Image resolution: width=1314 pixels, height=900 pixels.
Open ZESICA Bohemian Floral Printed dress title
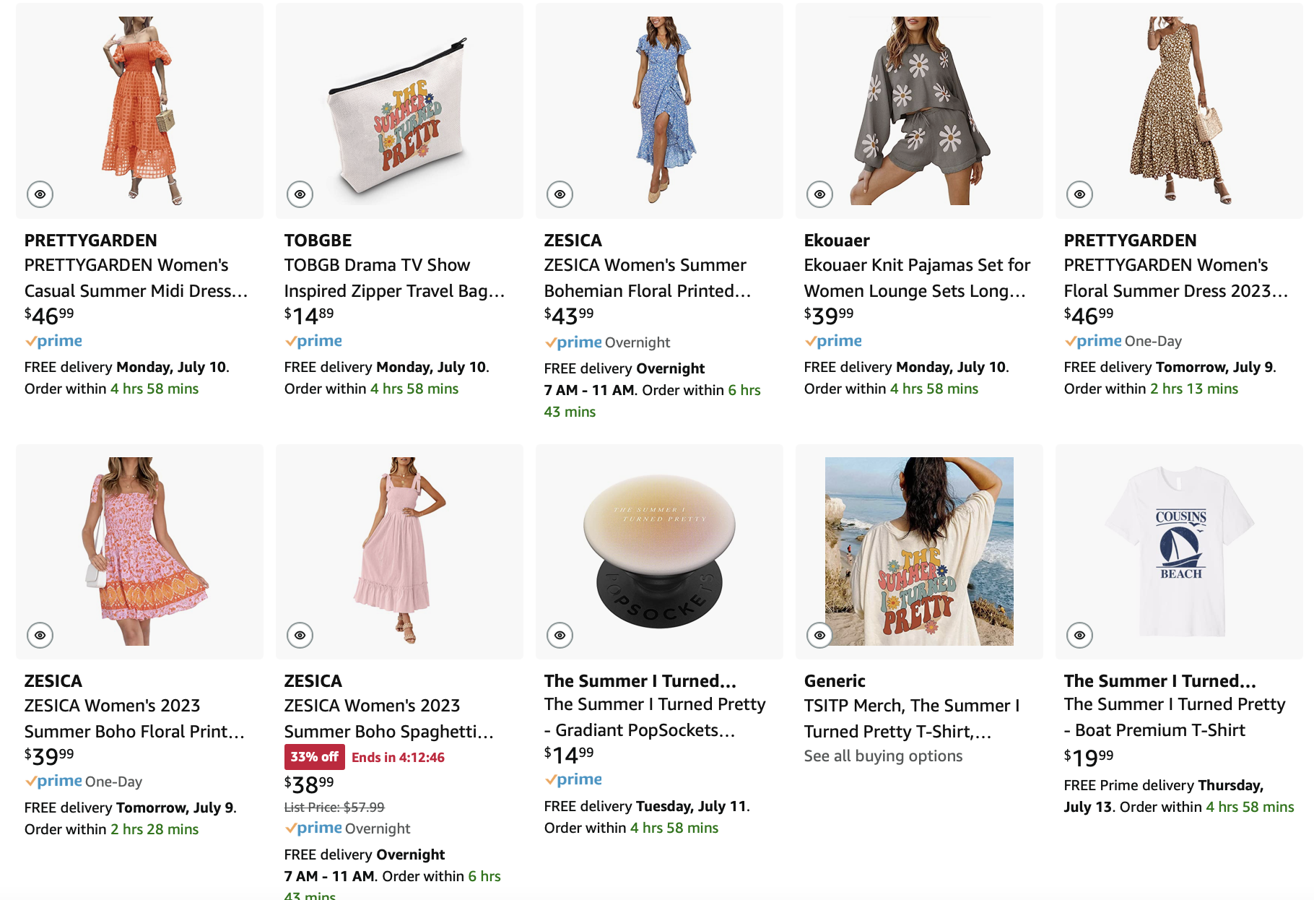pos(647,278)
